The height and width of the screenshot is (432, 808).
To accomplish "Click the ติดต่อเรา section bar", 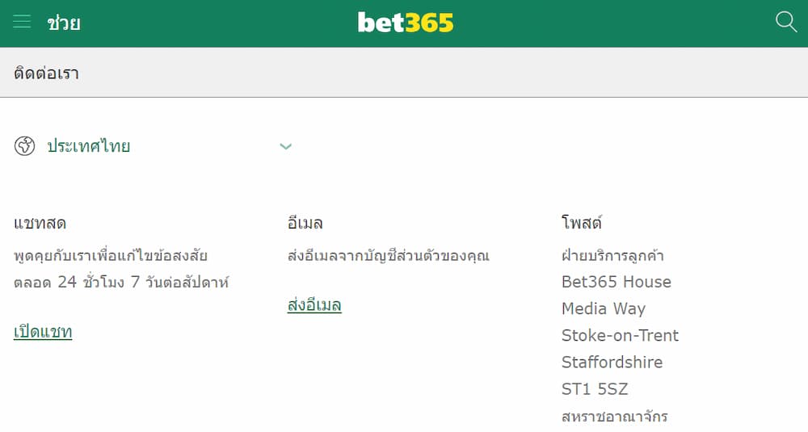I will 404,73.
